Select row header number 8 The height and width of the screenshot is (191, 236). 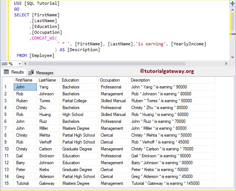coord(8,135)
